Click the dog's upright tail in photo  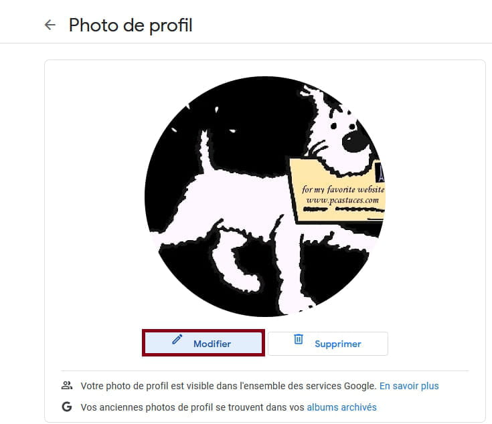pyautogui.click(x=206, y=151)
